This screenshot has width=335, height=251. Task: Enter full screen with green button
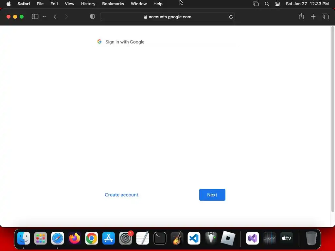22,17
